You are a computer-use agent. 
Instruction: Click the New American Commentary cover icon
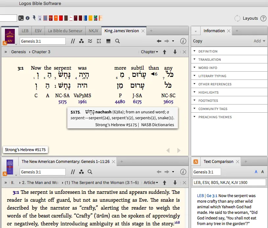[x=10, y=167]
